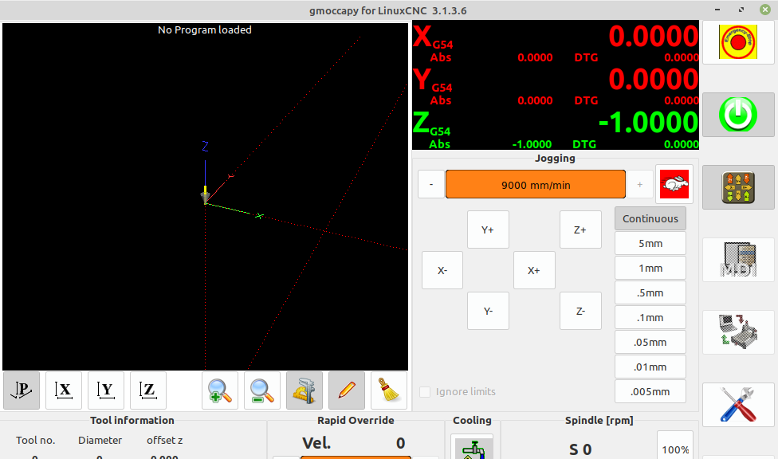Increase jog velocity with plus button
778x459 pixels.
(x=639, y=184)
